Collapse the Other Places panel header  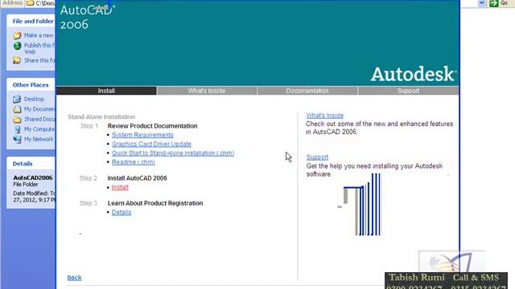coord(31,85)
